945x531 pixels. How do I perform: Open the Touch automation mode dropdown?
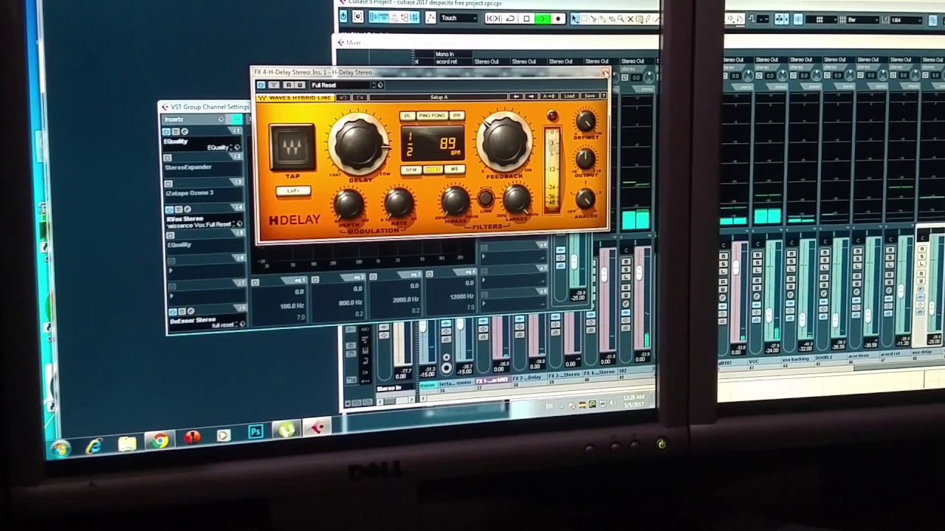[458, 18]
